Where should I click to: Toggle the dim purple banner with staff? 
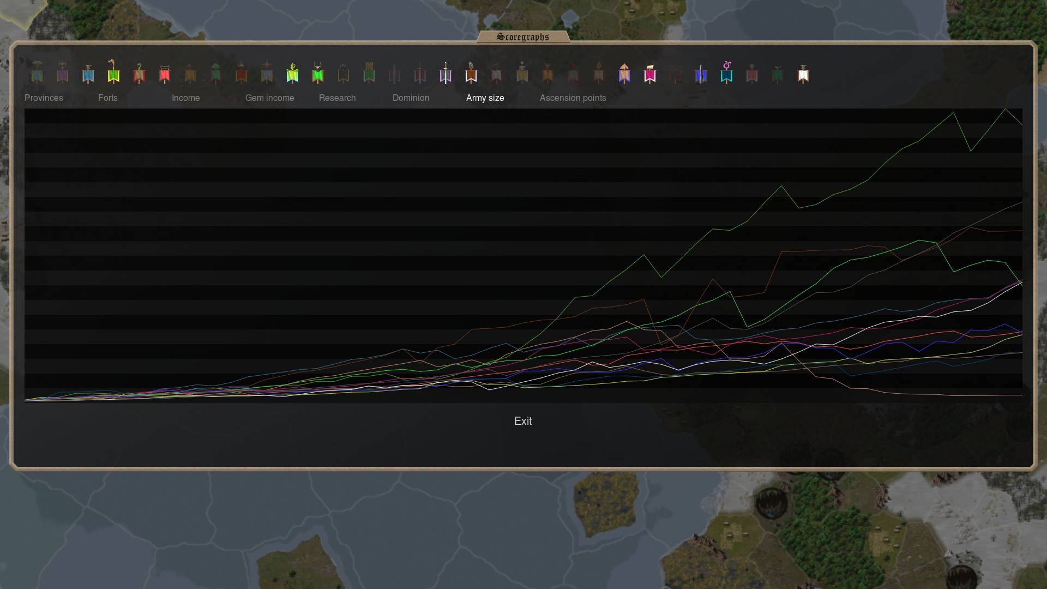(x=394, y=72)
